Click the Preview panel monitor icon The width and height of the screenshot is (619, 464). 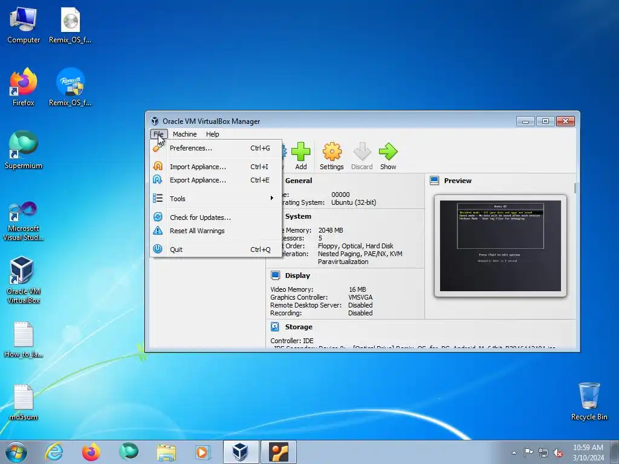click(434, 180)
